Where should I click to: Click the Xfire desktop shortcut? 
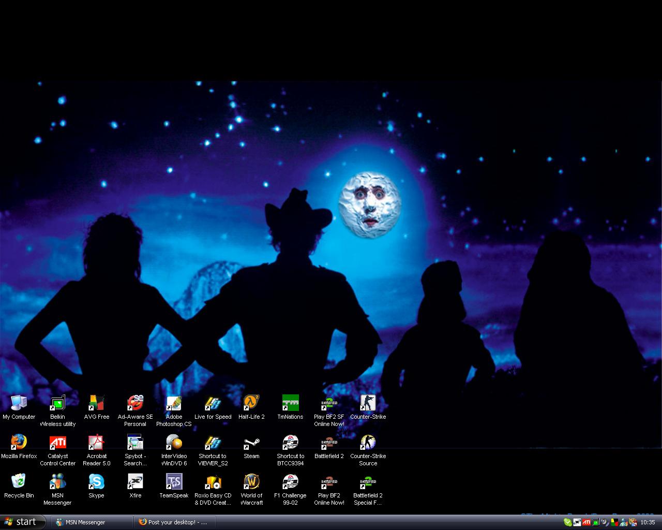135,485
